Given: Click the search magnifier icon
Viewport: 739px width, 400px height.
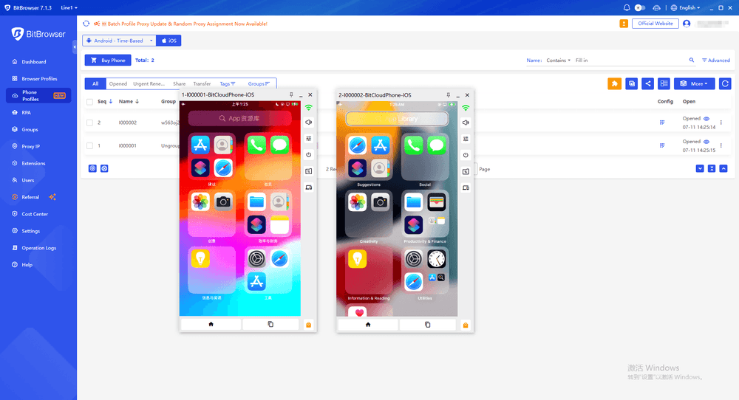Looking at the screenshot, I should click(x=692, y=61).
